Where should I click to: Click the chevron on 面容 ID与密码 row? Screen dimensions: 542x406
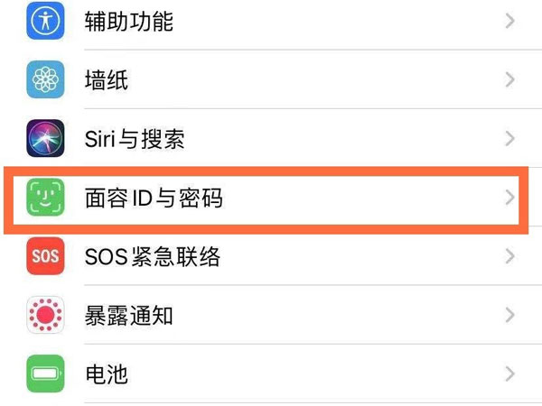510,198
